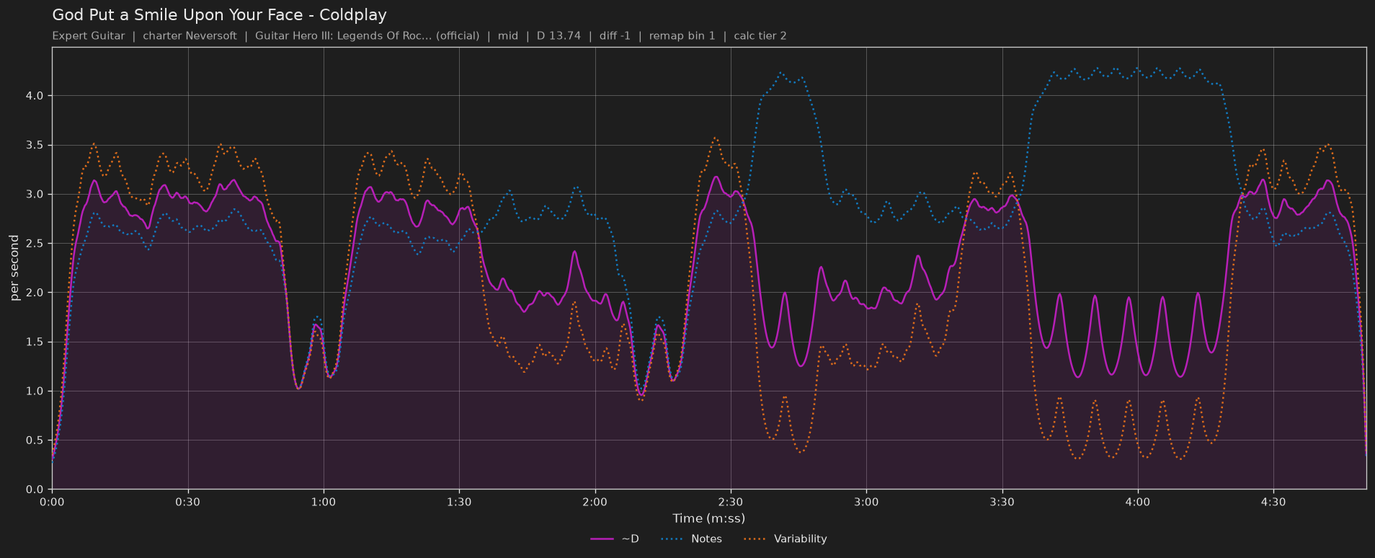
Task: Click the 4:30 x-axis tick label
Action: [x=1273, y=502]
